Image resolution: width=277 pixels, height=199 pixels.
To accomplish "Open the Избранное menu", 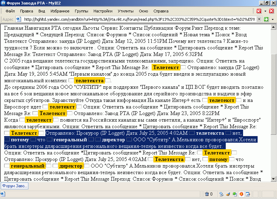I will pos(60,11).
